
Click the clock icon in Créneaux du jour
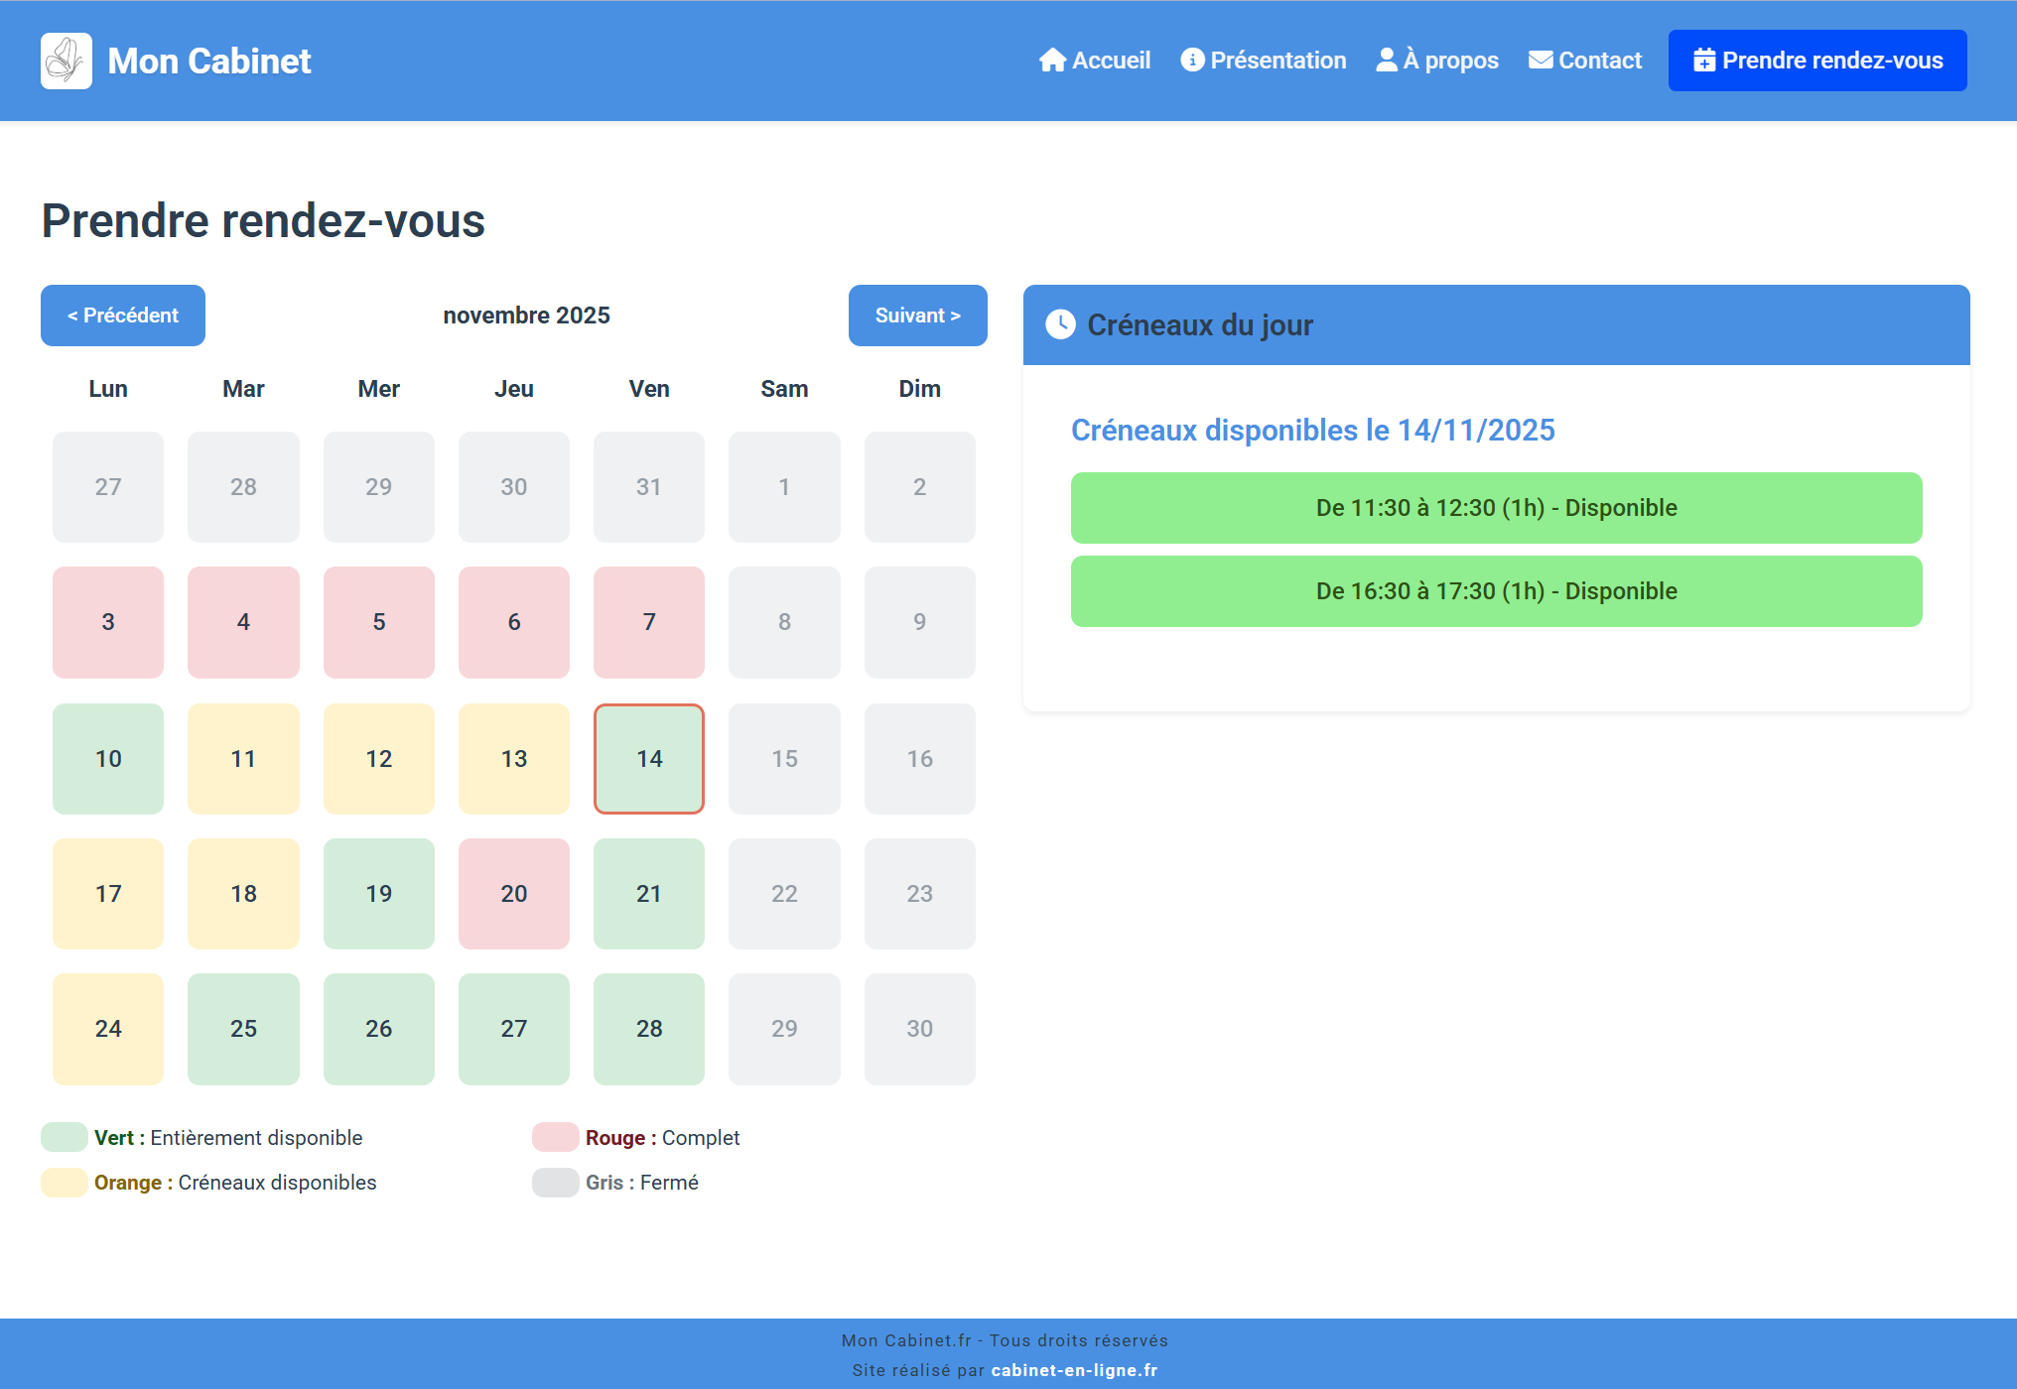[1060, 324]
